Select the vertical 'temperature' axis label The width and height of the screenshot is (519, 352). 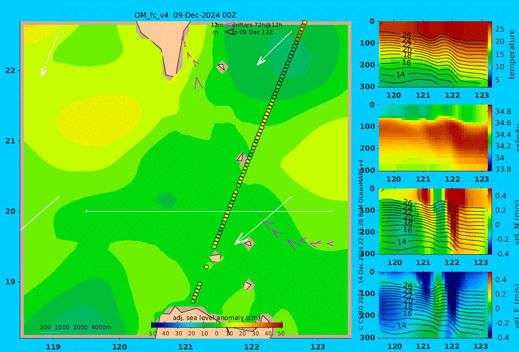(x=512, y=54)
